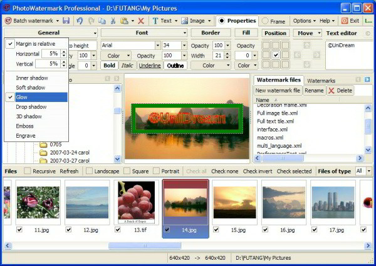Open the 2007-03-24 carol folder

(x=70, y=153)
